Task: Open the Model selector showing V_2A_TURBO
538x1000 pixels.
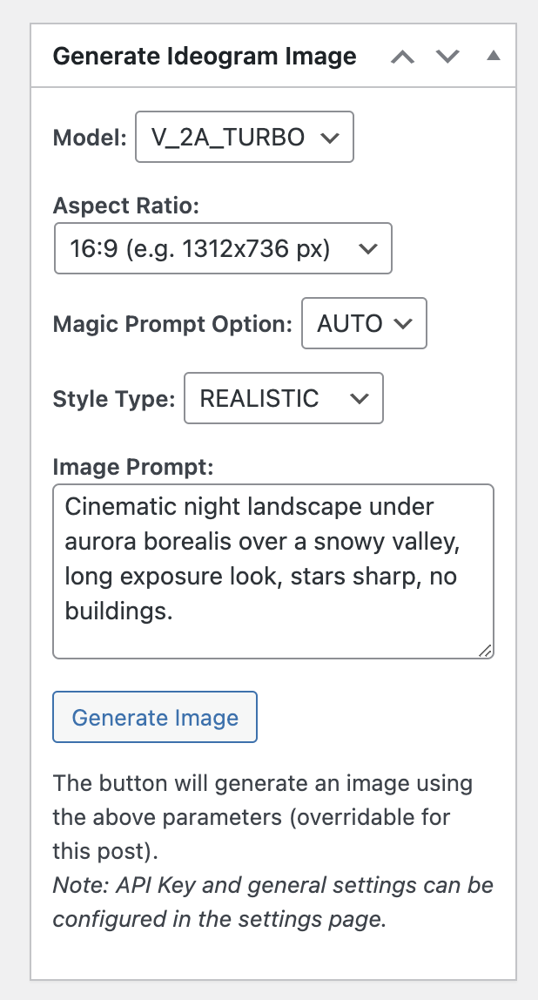Action: 244,137
